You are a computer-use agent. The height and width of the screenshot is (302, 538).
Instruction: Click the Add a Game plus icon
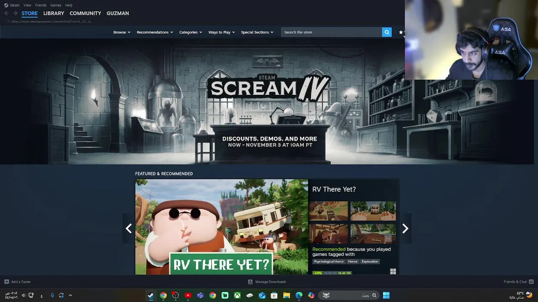[6, 282]
